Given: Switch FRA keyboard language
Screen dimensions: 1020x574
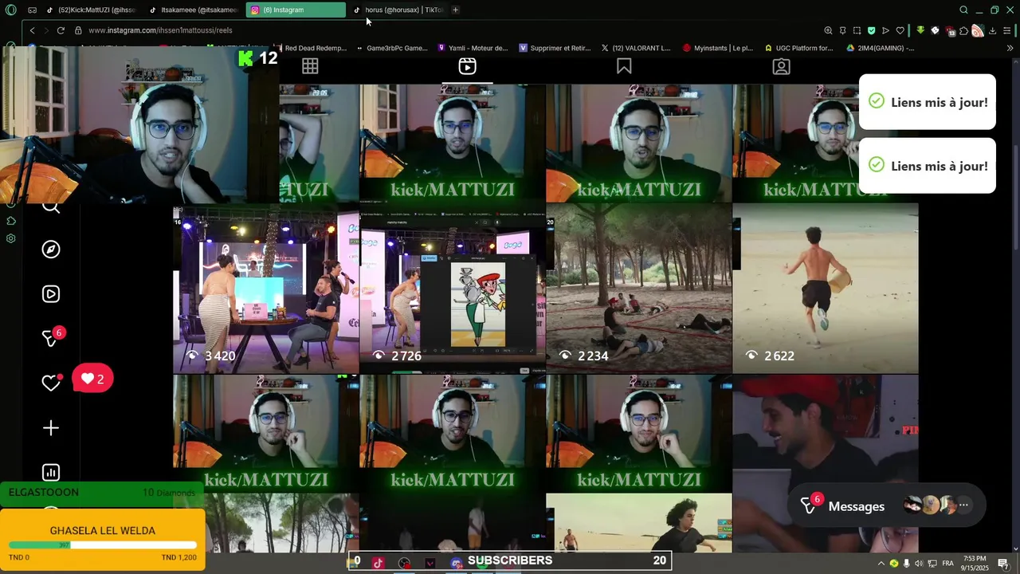Looking at the screenshot, I should [948, 563].
